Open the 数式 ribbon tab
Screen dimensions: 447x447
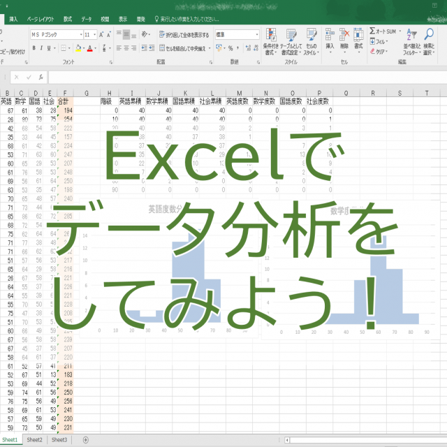click(x=68, y=19)
